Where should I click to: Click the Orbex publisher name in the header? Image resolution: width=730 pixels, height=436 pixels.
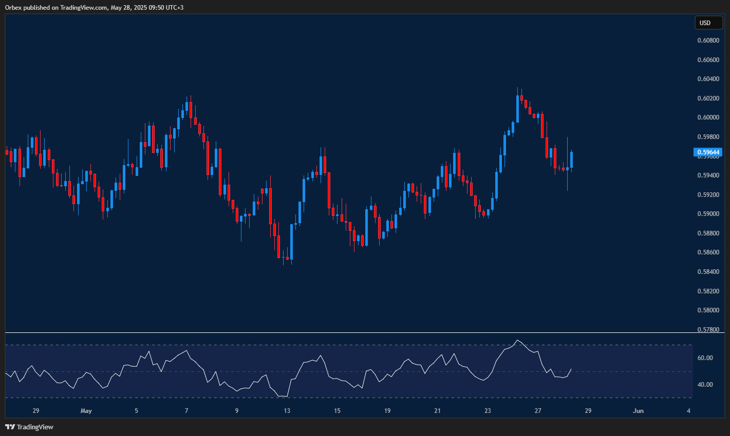13,8
